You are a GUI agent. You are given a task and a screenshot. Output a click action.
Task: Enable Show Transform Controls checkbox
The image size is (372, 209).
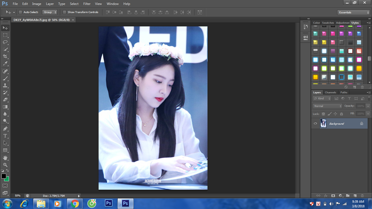65,12
